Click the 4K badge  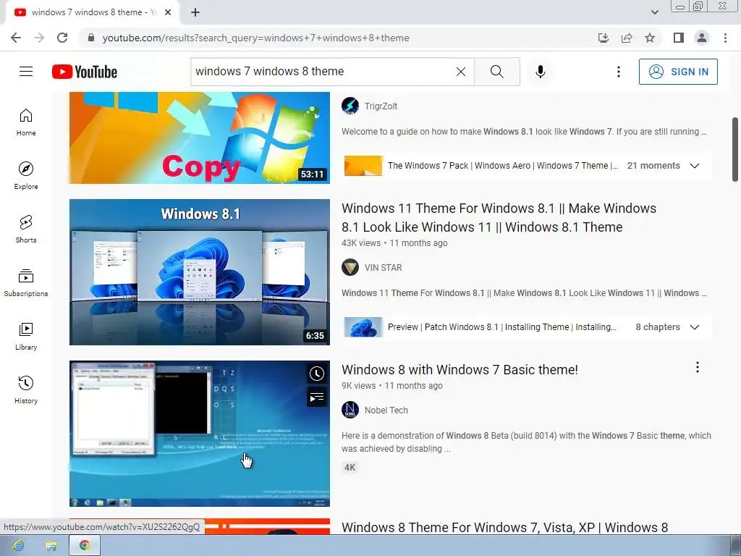350,468
